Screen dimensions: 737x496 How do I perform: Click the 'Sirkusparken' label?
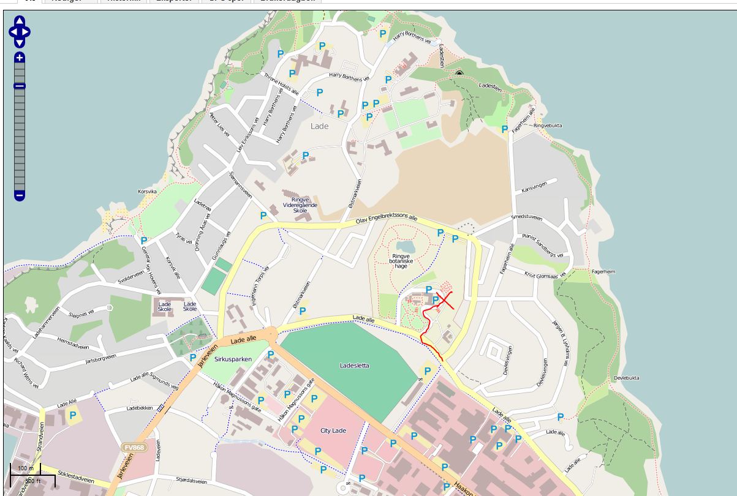232,359
